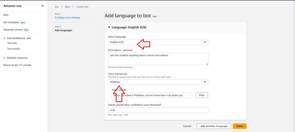Open Bot templates in sidebar
The image size is (295, 132).
pos(11,22)
